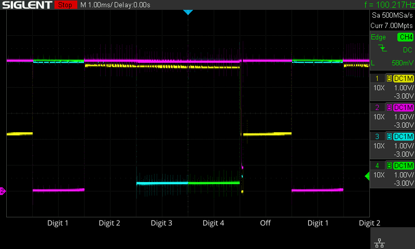Screen dimensions: 415x249
Task: Click the falling edge trigger slope icon
Action: pos(382,48)
